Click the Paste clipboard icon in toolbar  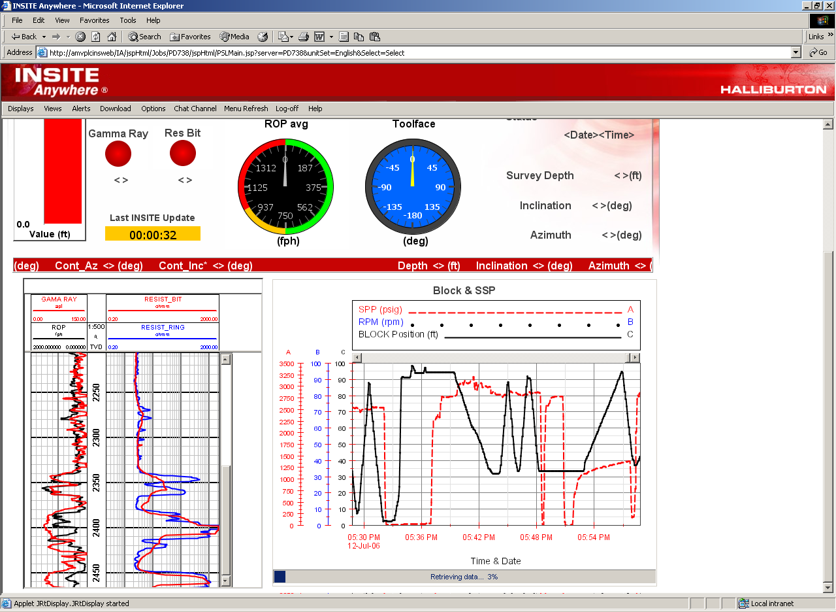click(375, 37)
